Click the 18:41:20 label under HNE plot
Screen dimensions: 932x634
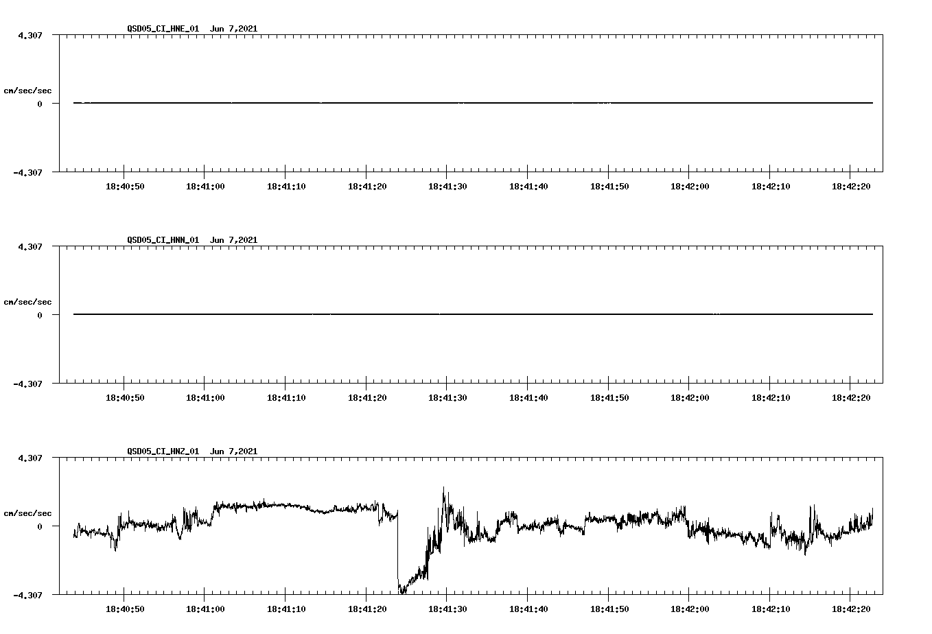[x=367, y=187]
